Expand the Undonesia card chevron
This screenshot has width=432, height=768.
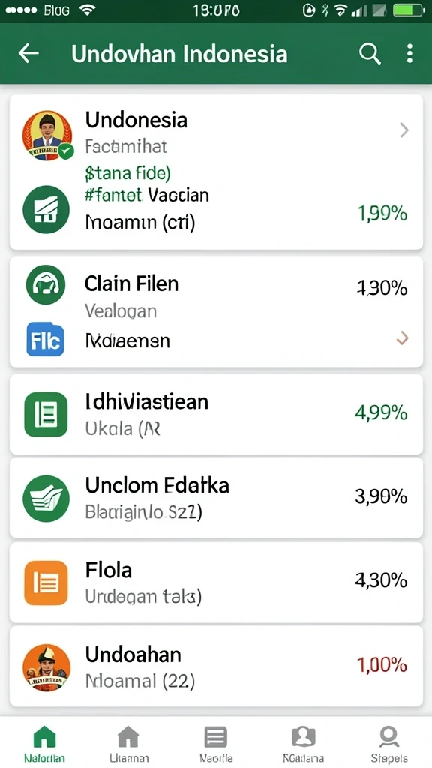404,130
